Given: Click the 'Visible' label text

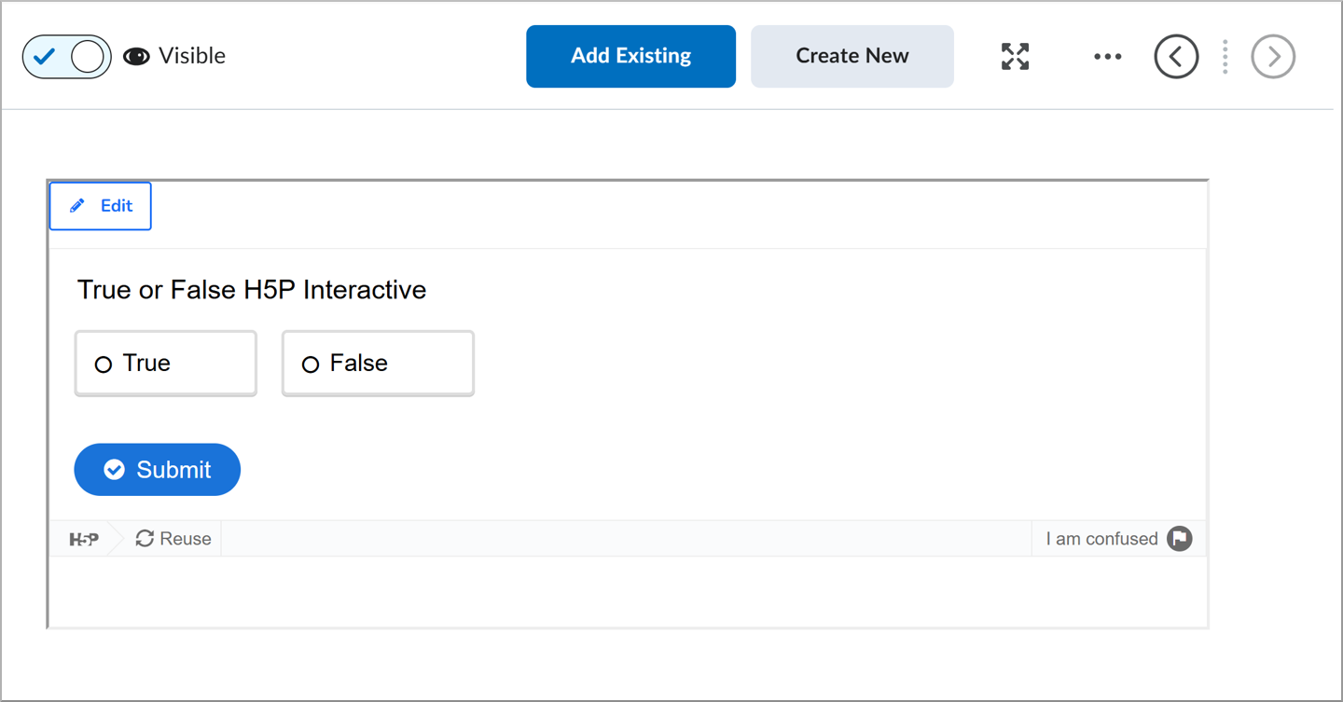Looking at the screenshot, I should coord(192,56).
